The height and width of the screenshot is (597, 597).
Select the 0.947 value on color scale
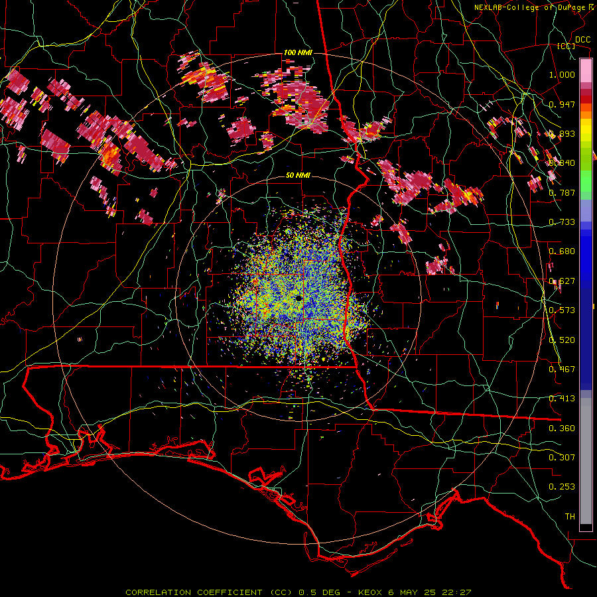tap(562, 104)
